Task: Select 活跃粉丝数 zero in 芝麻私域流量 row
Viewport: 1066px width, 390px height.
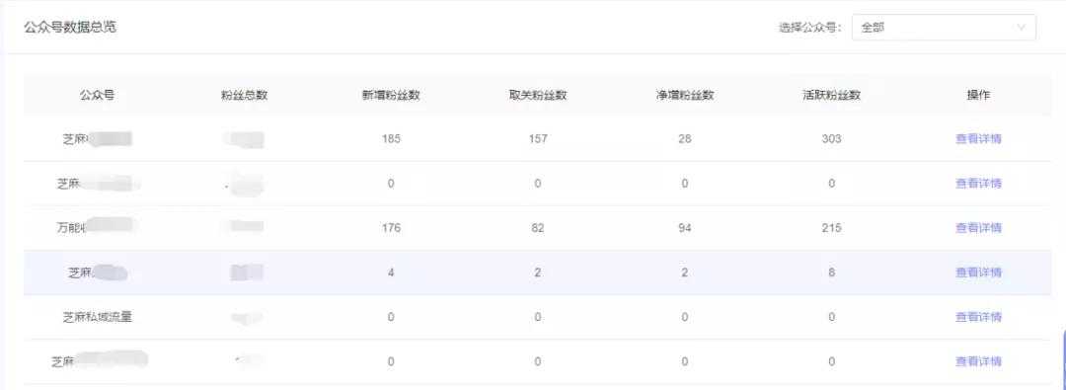Action: pyautogui.click(x=831, y=317)
